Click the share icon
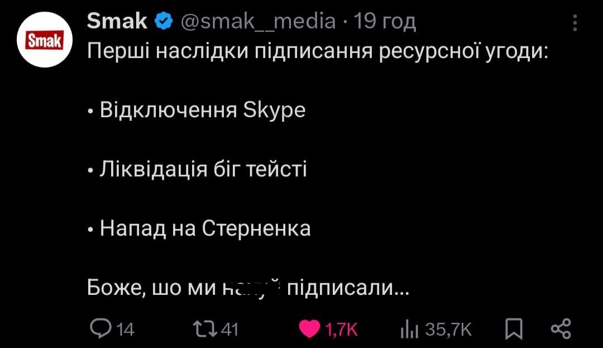603x348 pixels. point(560,328)
